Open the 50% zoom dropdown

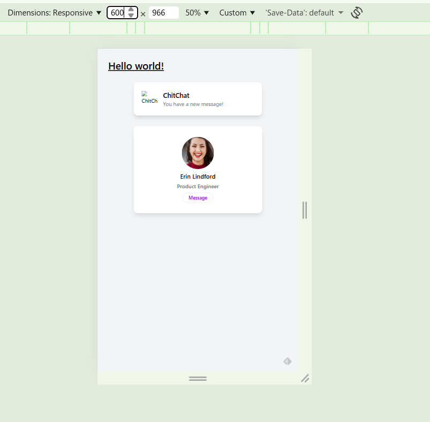click(197, 13)
